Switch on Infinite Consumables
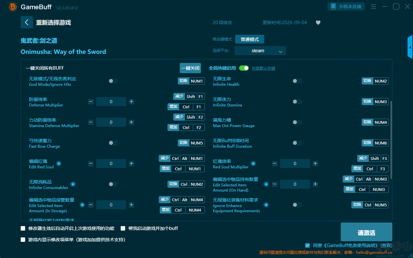The width and height of the screenshot is (413, 258). 113,184
